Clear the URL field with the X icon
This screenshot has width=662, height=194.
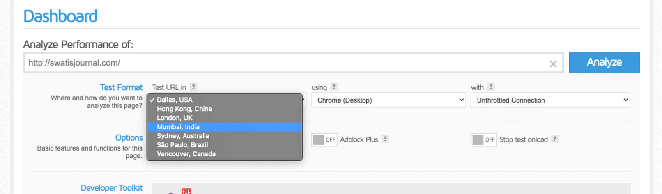click(x=553, y=64)
